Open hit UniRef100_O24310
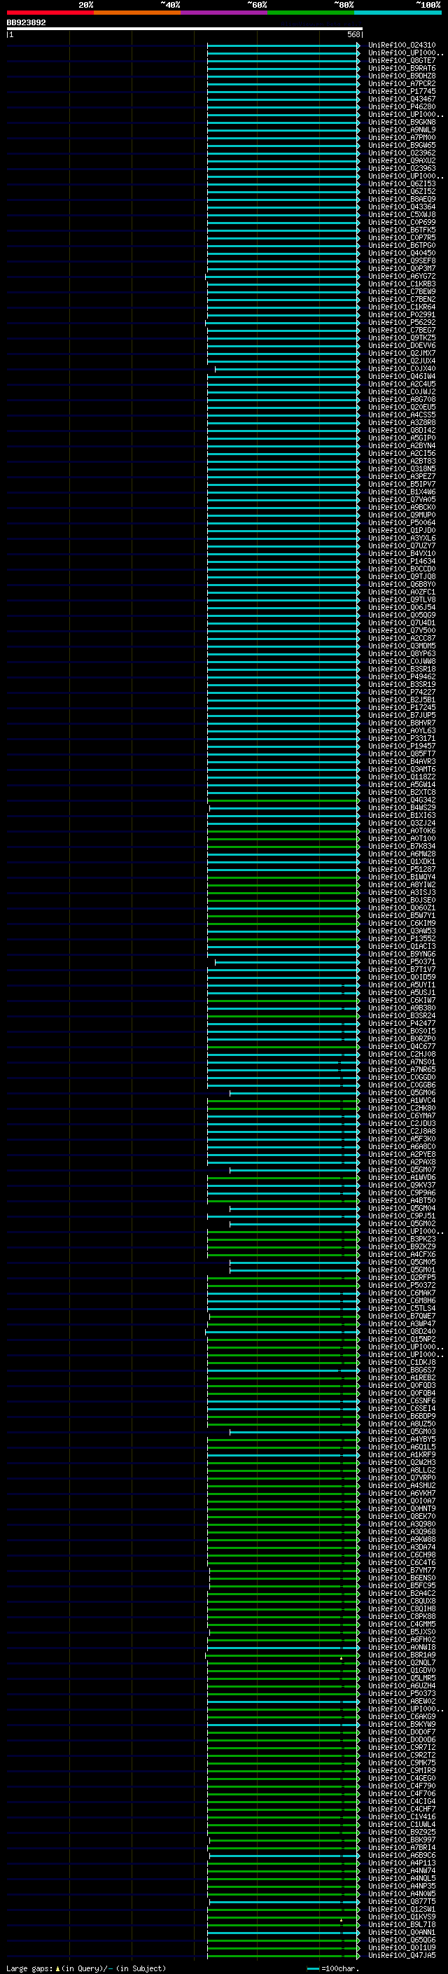This screenshot has height=1974, width=448. [x=401, y=46]
